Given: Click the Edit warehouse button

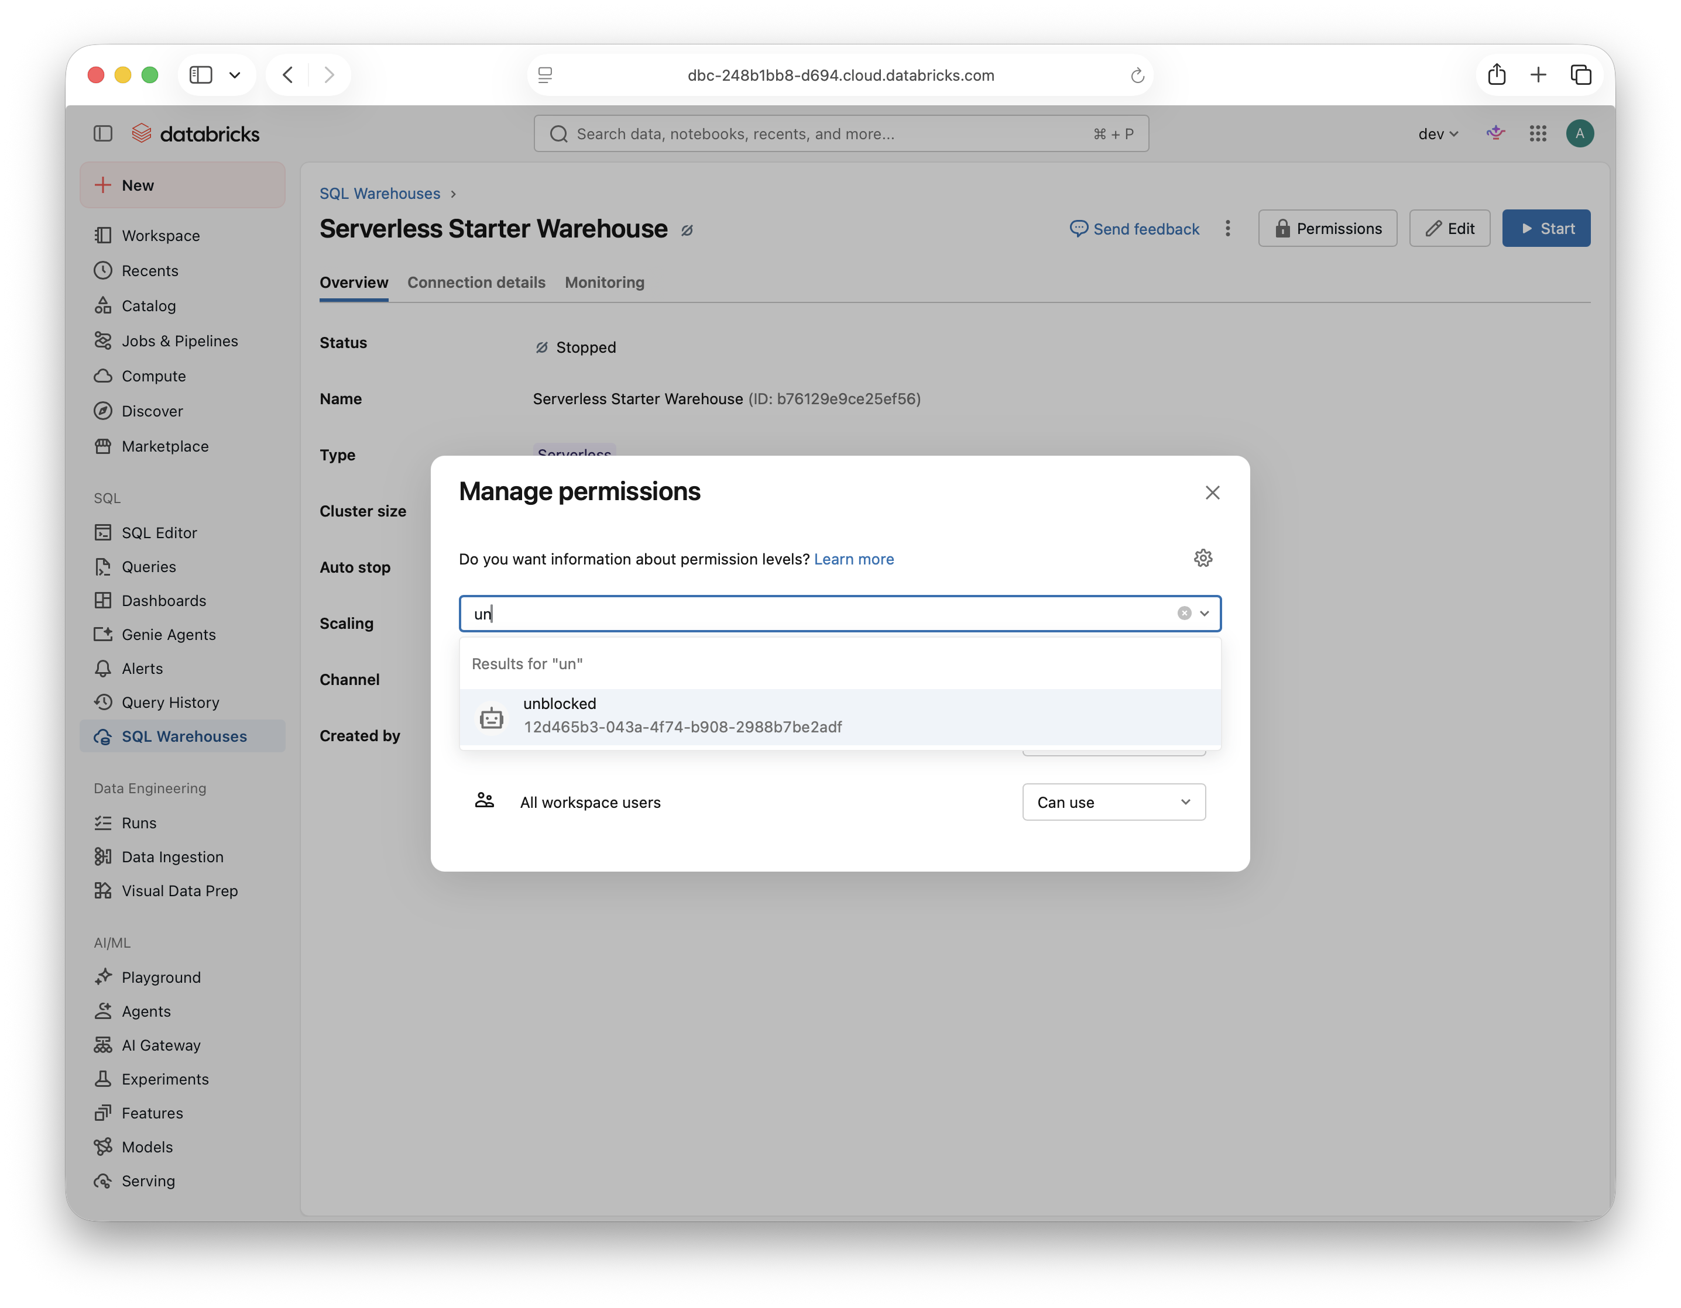Looking at the screenshot, I should click(1449, 229).
